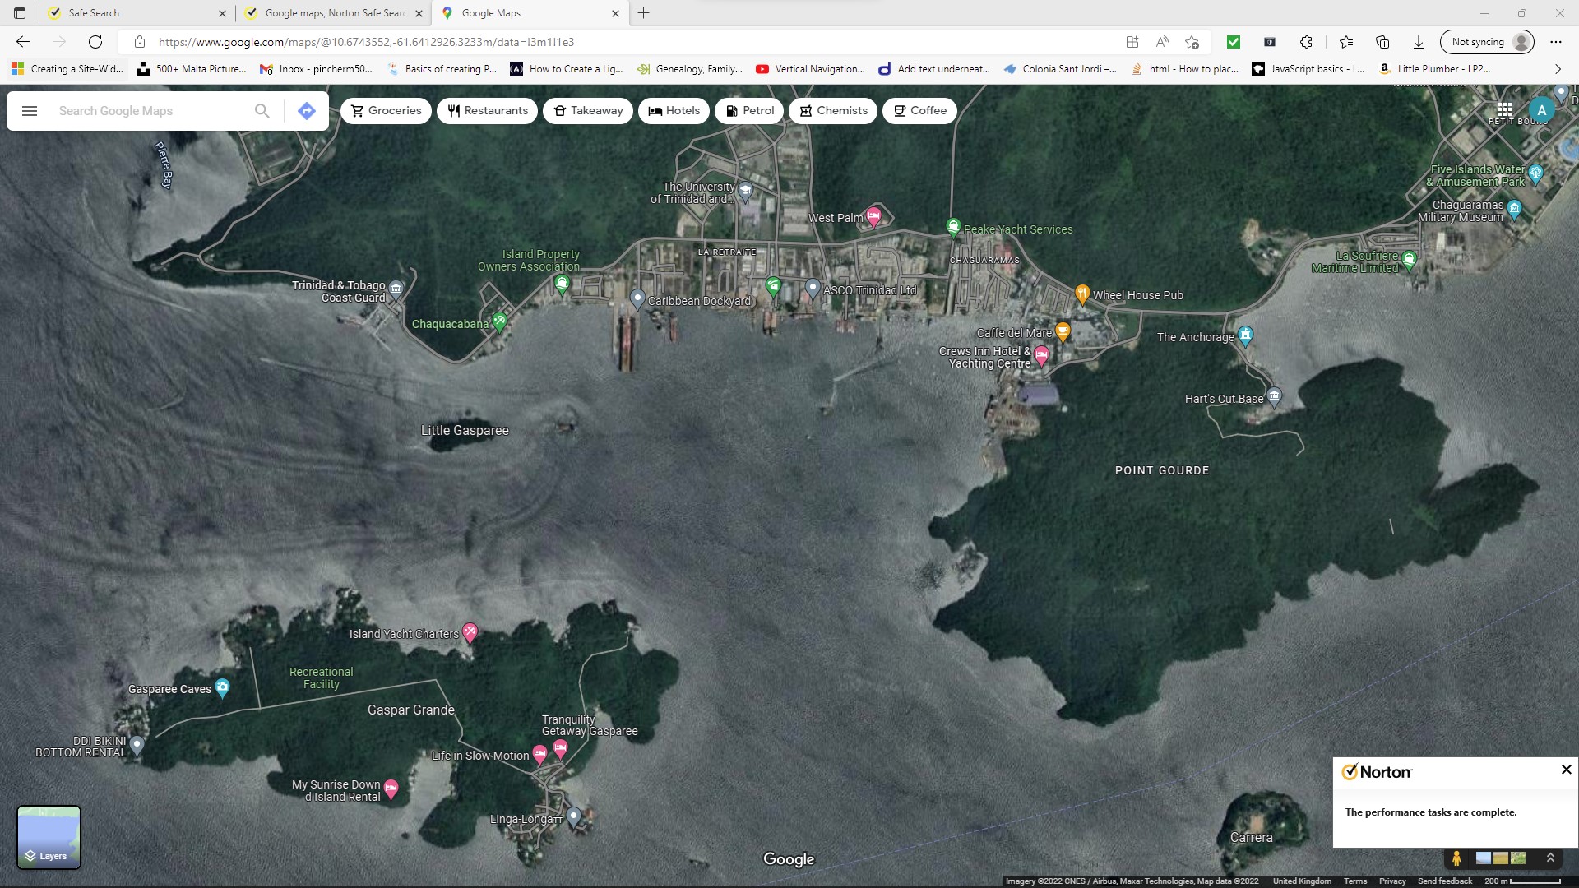
Task: Expand the bookmarks overflow chevron
Action: [1558, 69]
